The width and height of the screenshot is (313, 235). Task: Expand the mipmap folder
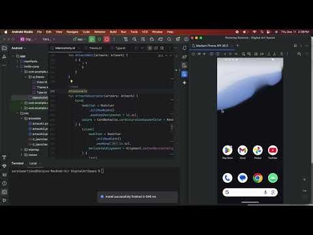(22, 149)
